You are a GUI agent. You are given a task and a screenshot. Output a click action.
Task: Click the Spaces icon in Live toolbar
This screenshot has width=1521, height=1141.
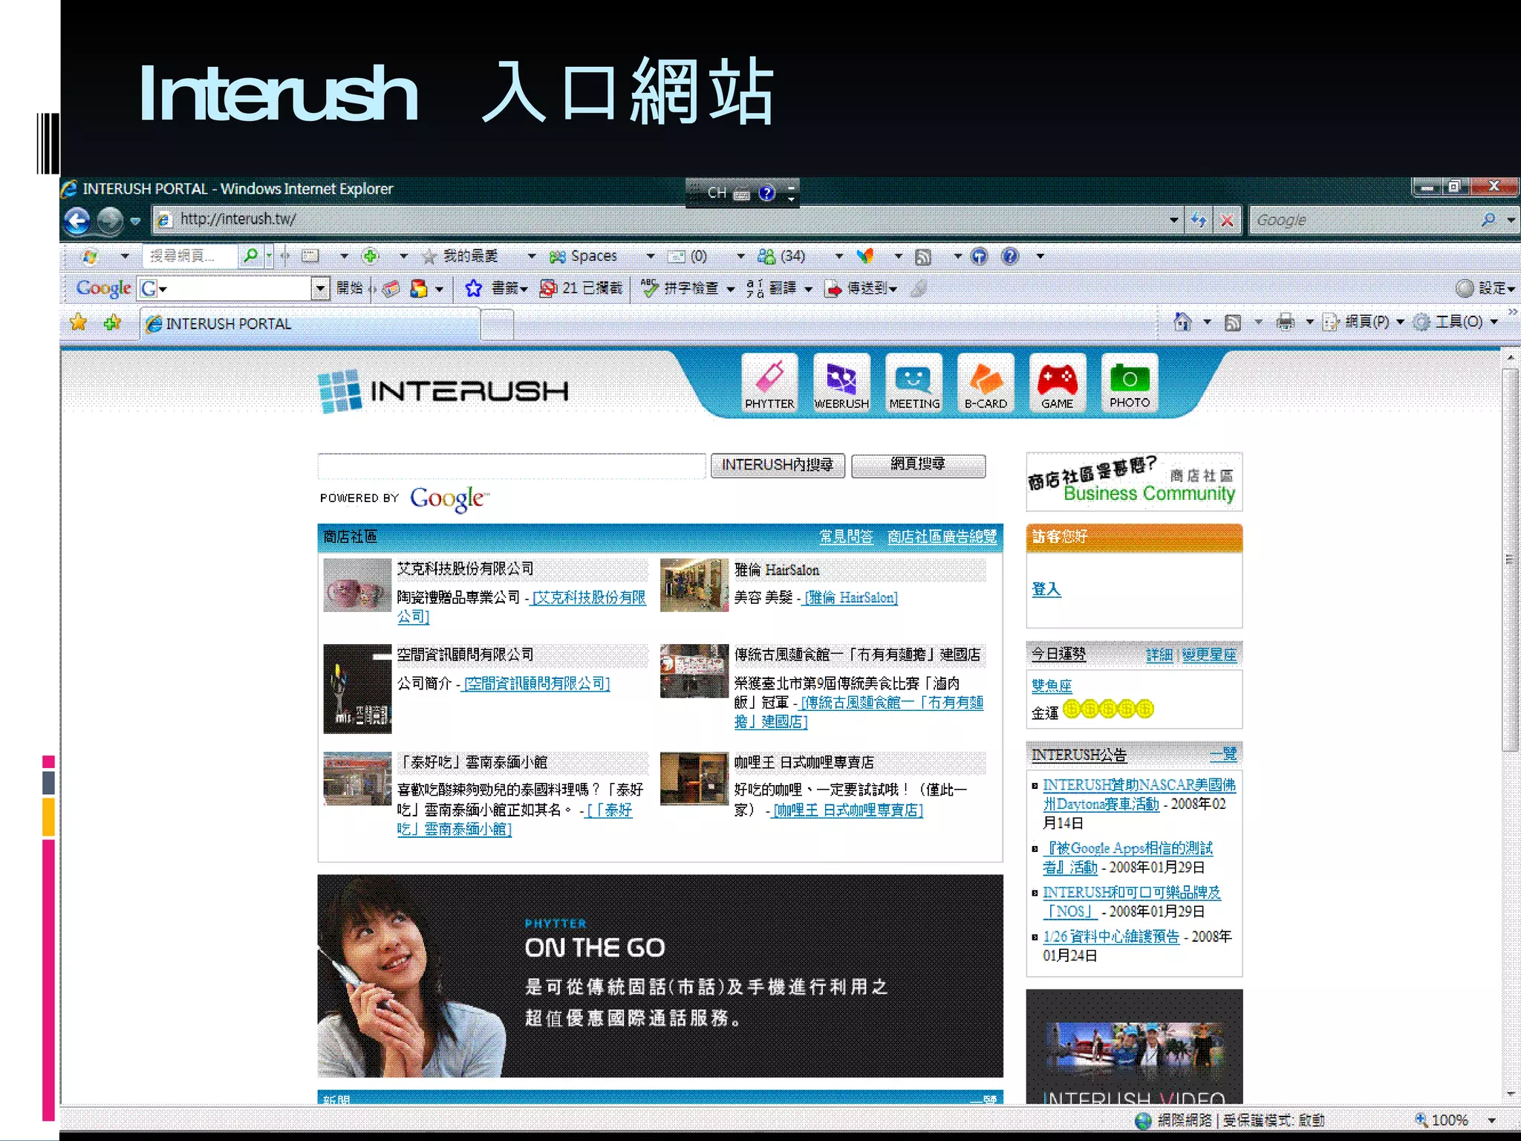click(557, 256)
